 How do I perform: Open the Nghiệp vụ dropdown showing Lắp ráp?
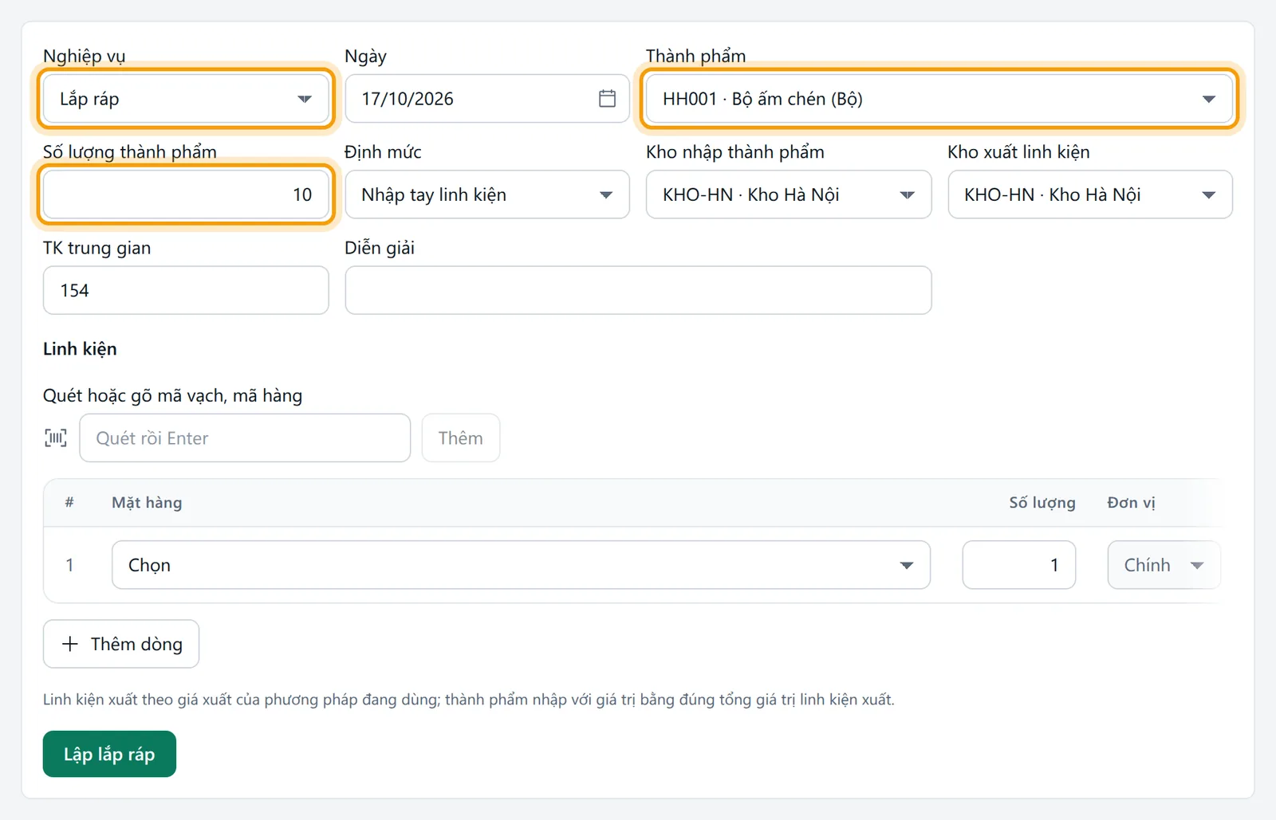pyautogui.click(x=186, y=99)
